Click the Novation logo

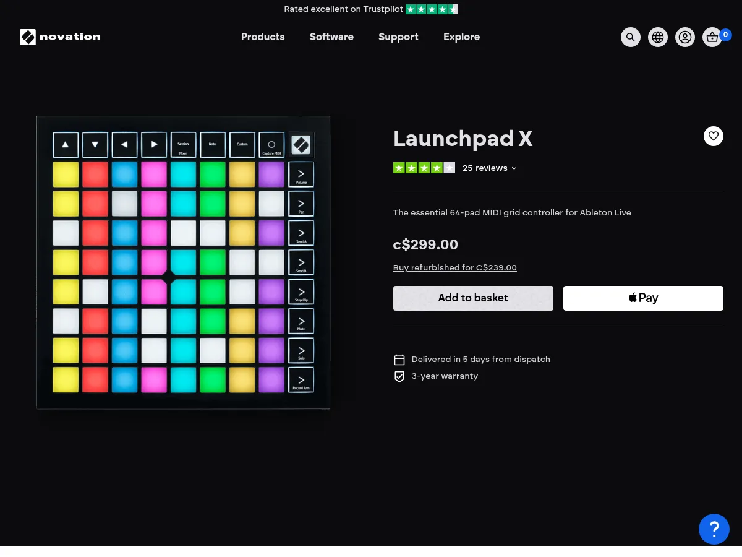click(x=60, y=37)
